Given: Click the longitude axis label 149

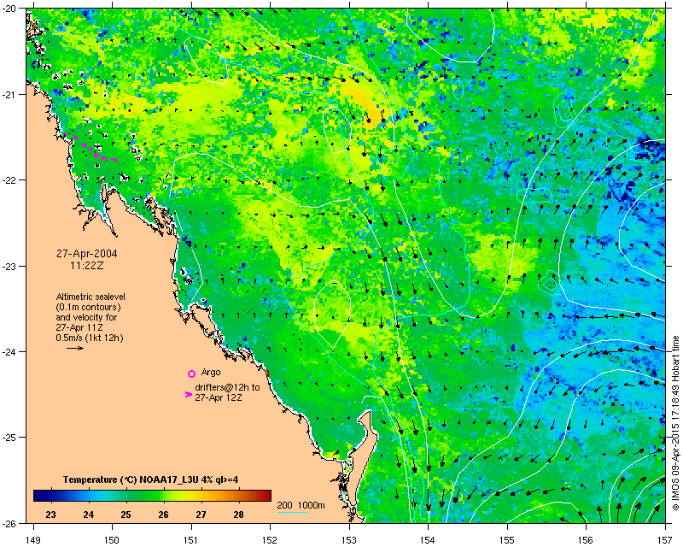Looking at the screenshot, I should [33, 539].
